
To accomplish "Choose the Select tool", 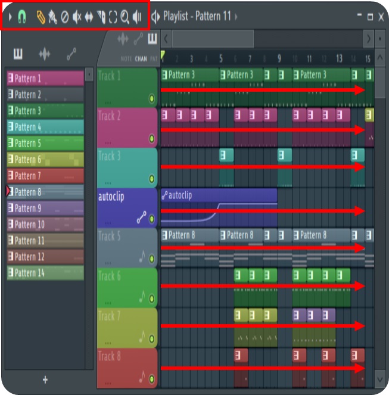I will [113, 17].
